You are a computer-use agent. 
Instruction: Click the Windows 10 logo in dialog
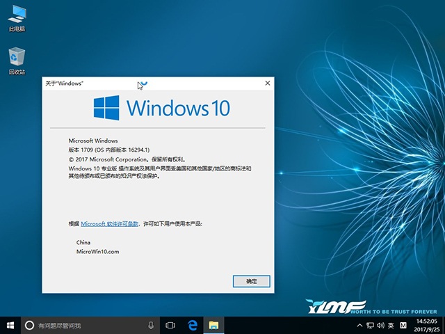click(x=162, y=108)
